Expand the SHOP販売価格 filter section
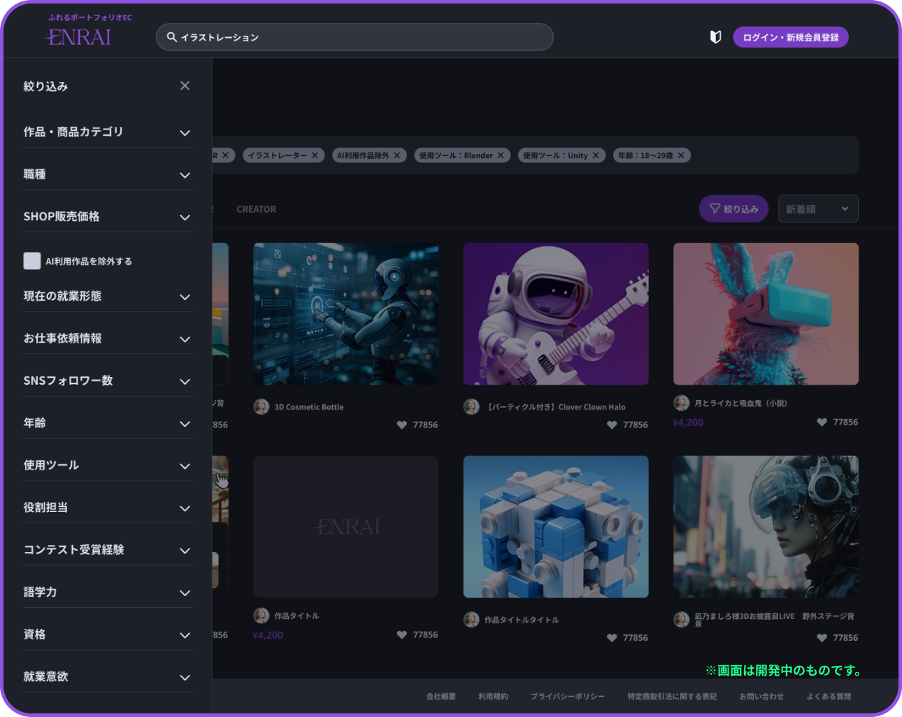 185,218
